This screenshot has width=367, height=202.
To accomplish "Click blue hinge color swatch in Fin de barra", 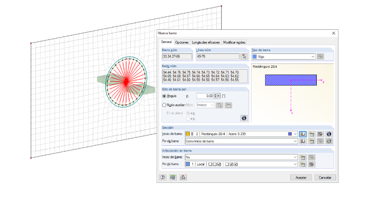I will tap(188, 164).
